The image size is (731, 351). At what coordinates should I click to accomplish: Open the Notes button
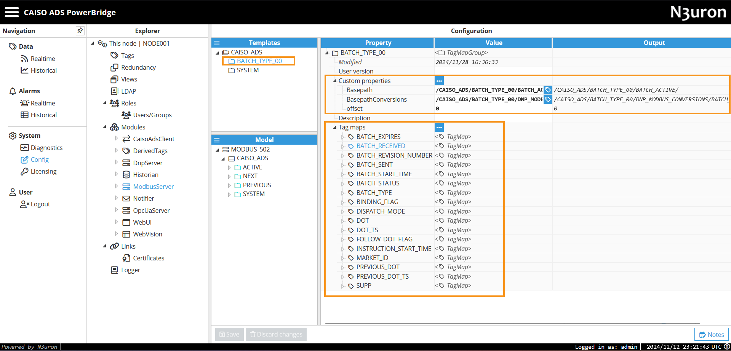pos(712,335)
